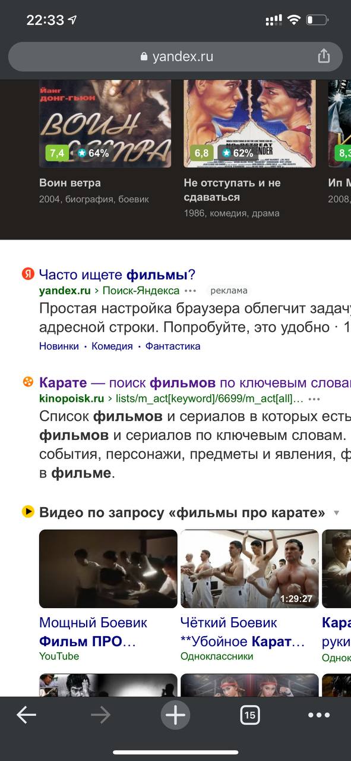Open Не отступать и не сдаваться title
The image size is (351, 761).
[232, 190]
